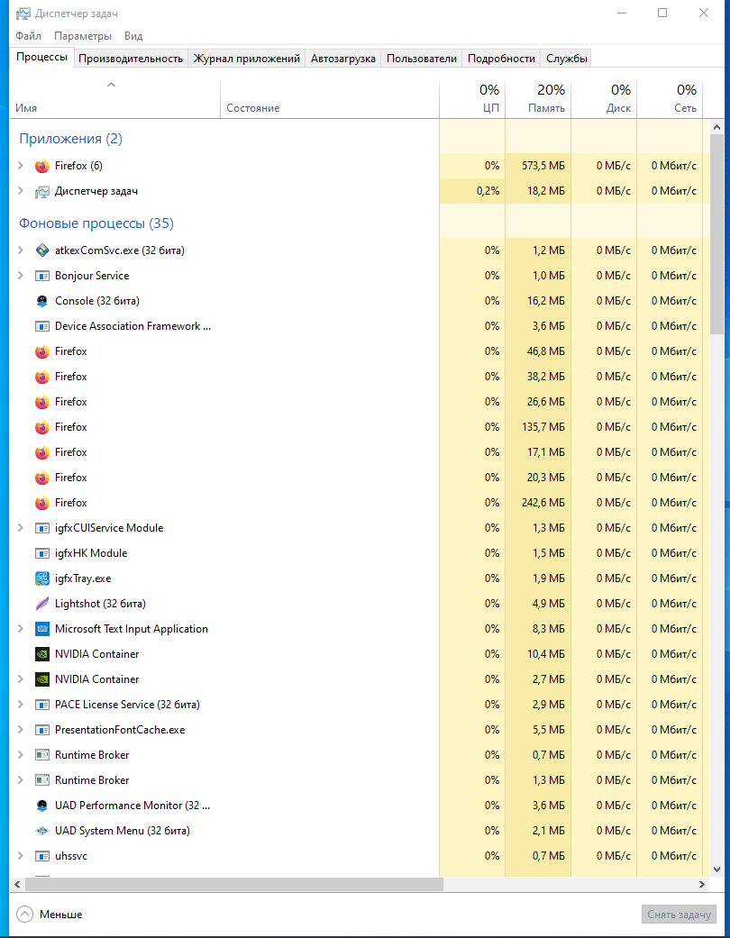Screen dimensions: 730x938
Task: Switch to the Подробности tab
Action: click(501, 58)
